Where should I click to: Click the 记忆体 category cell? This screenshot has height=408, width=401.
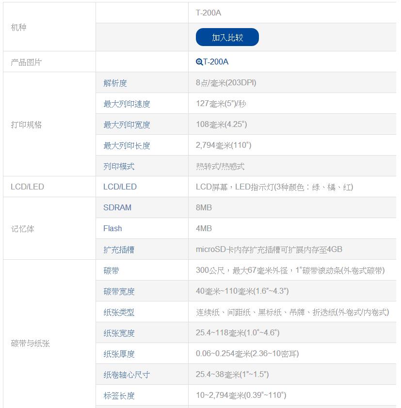point(23,229)
